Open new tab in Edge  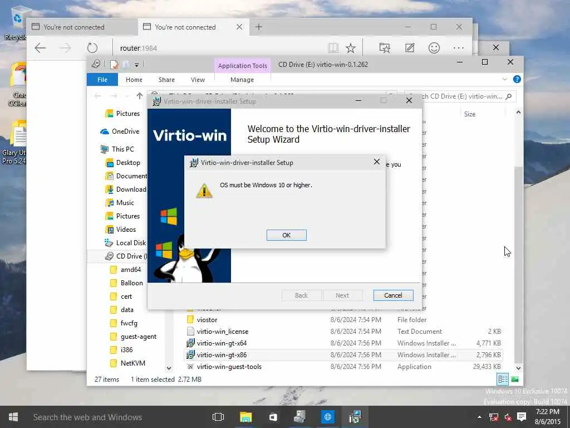click(x=258, y=27)
